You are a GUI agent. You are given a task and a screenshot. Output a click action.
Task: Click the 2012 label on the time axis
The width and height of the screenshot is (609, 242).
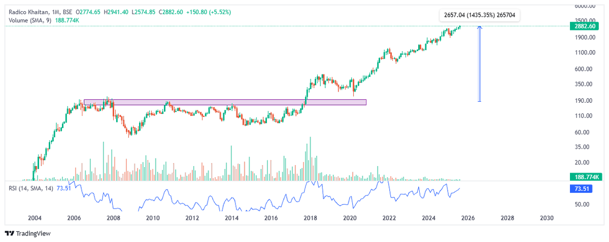point(192,218)
